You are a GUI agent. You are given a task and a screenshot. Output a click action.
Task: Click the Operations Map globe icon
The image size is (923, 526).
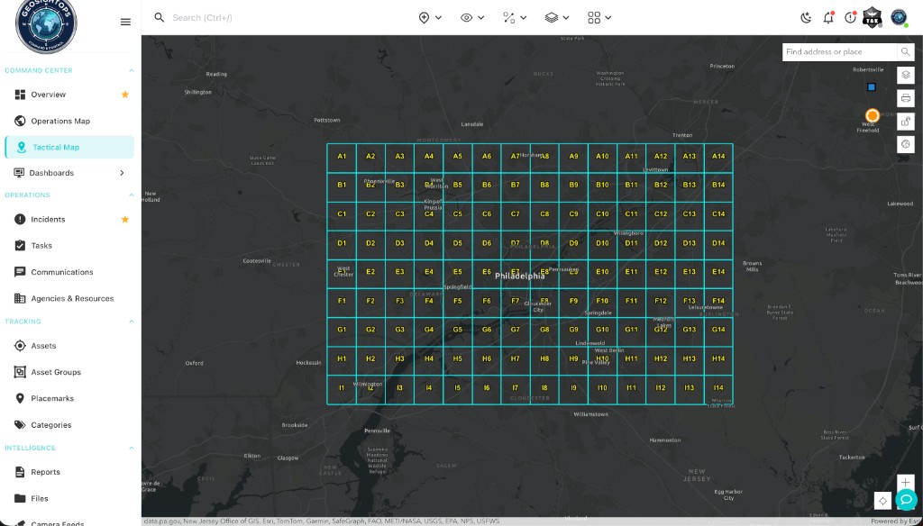[20, 122]
